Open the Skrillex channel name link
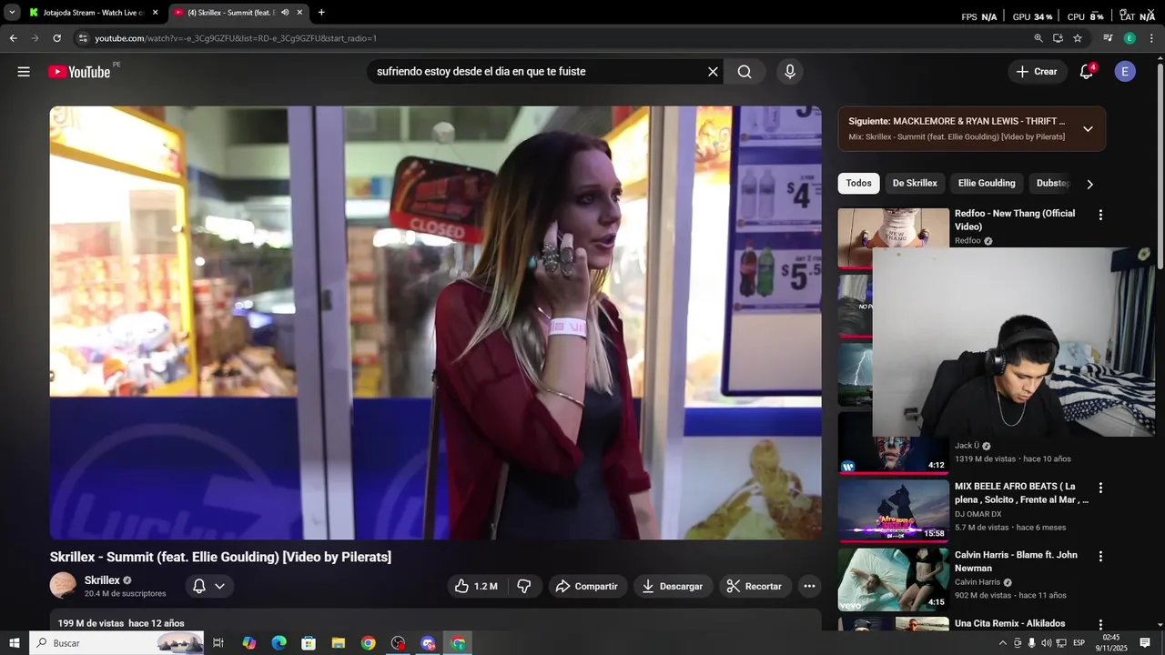The image size is (1165, 655). (x=102, y=580)
